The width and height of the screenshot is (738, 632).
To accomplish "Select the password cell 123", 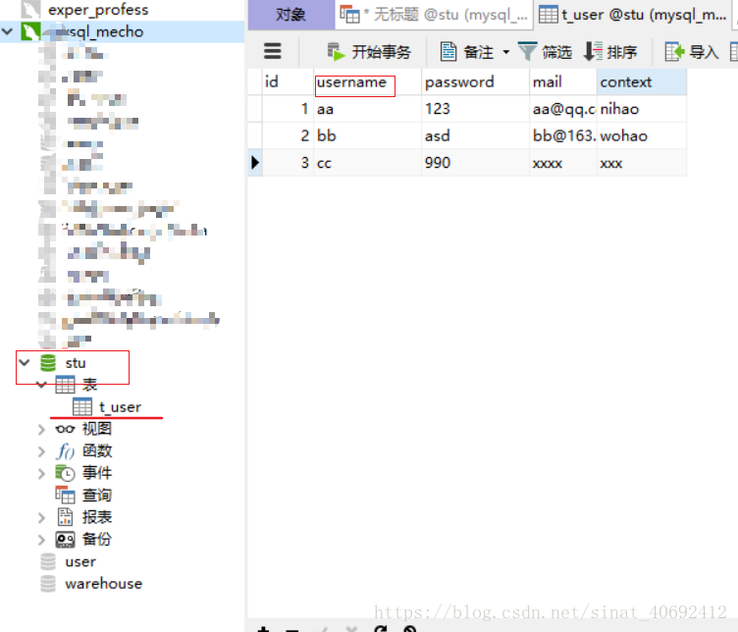I will tap(475, 109).
